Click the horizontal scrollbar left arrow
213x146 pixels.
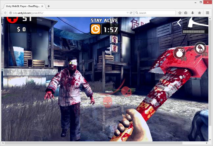click(3, 143)
